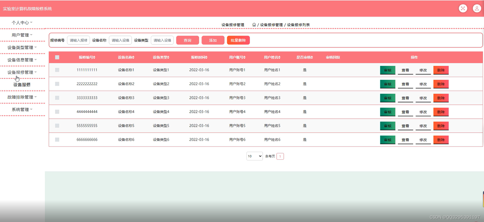Click 查看 for row 3333333333
Screen dimensions: 484x222
click(x=405, y=98)
